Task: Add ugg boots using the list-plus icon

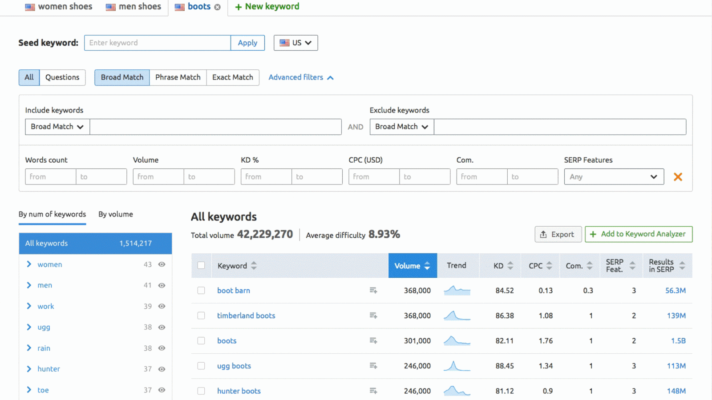Action: [373, 366]
